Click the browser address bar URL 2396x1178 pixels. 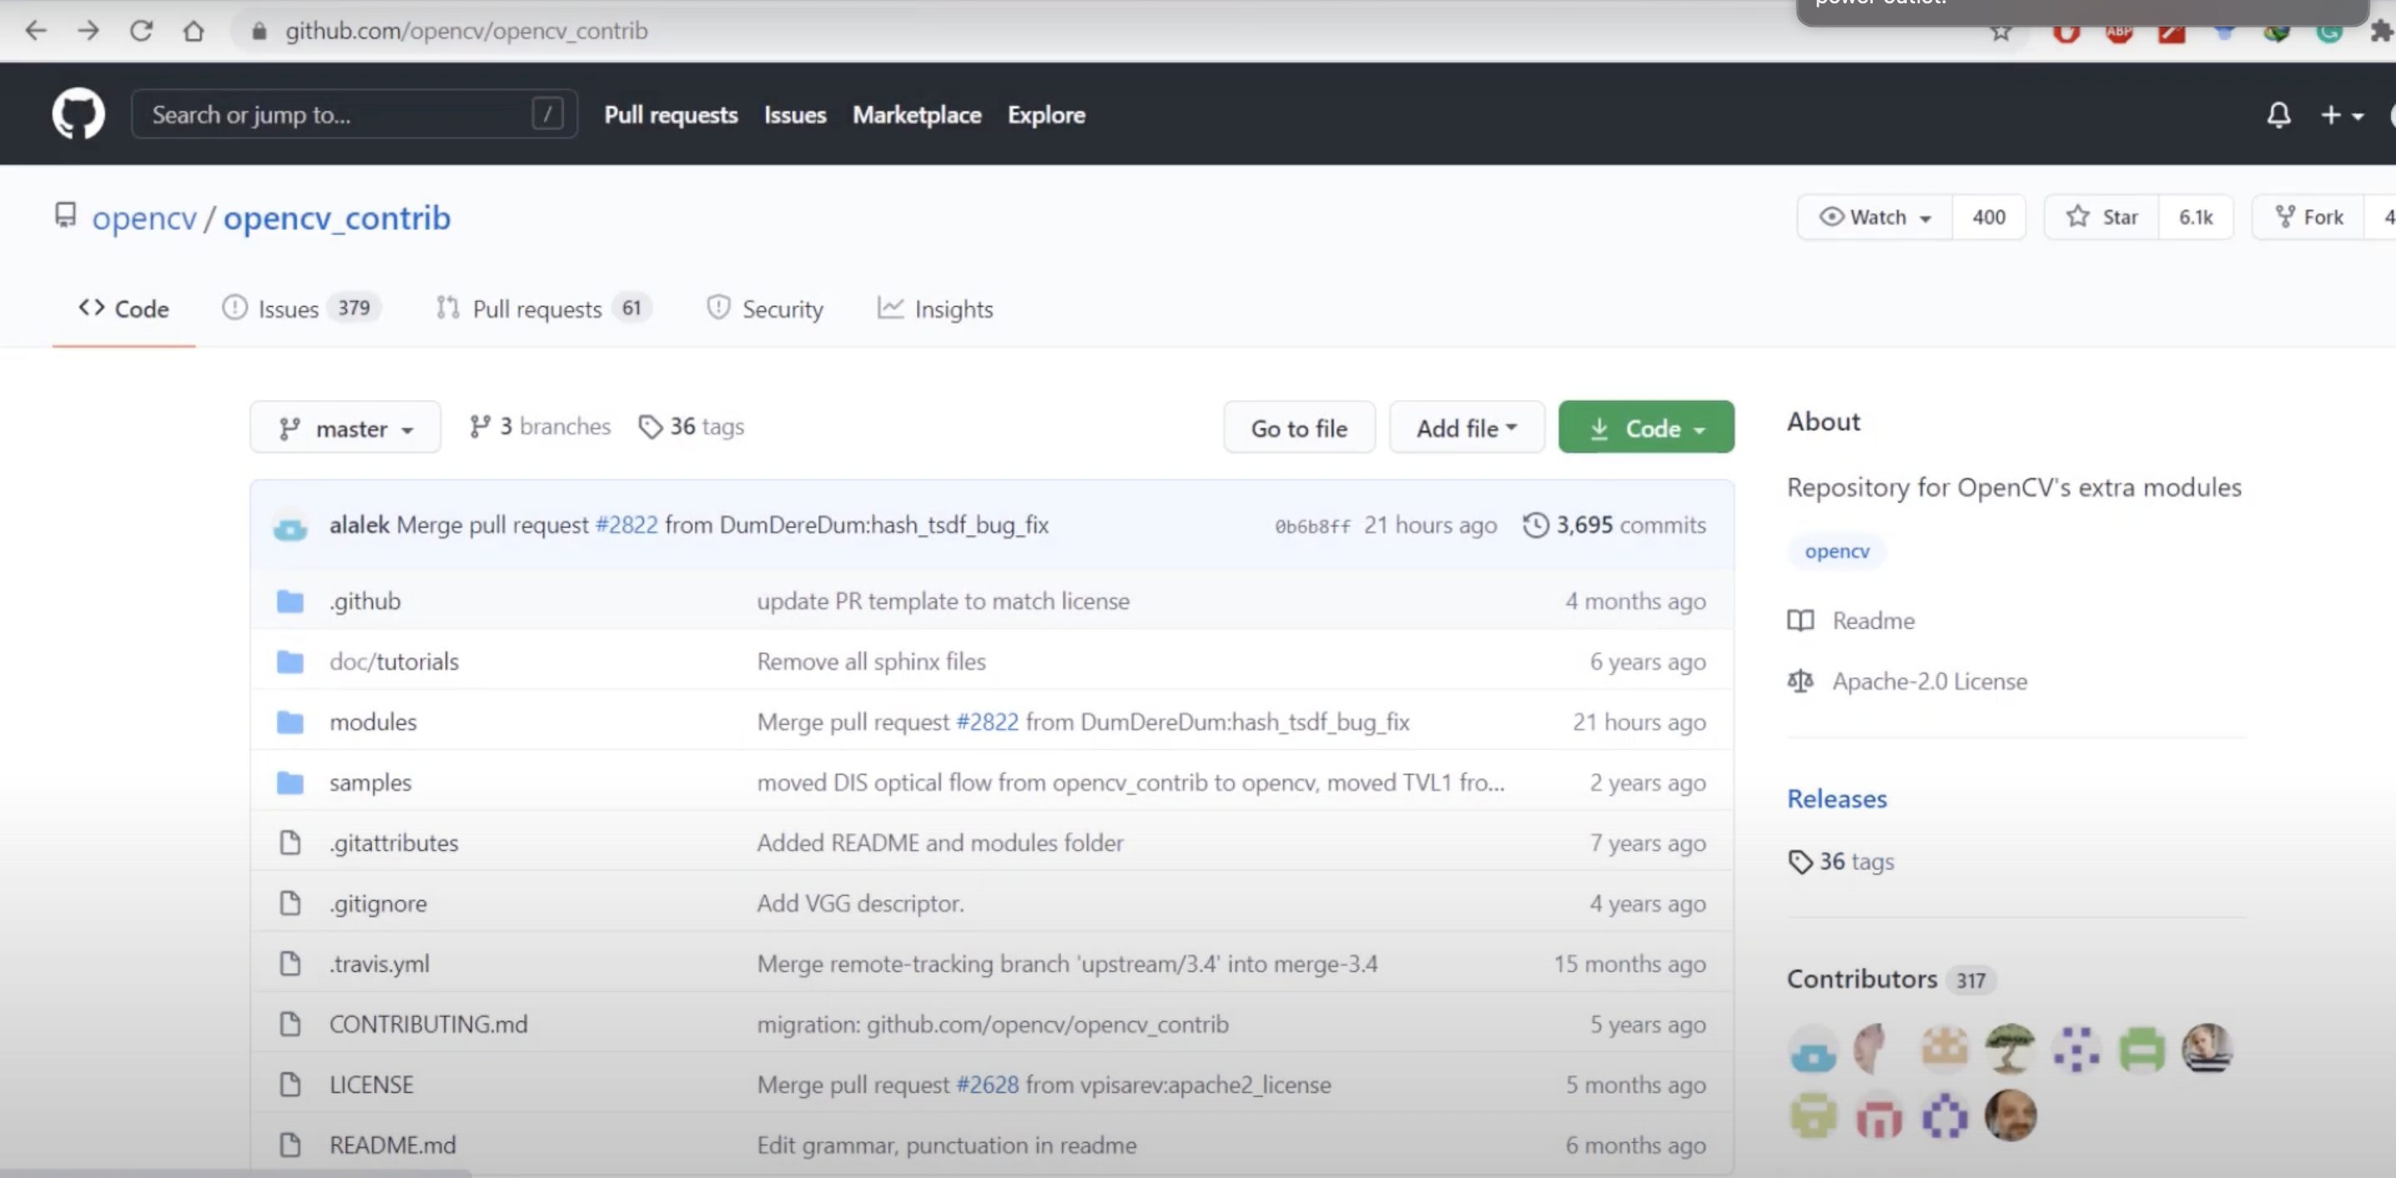click(x=466, y=31)
